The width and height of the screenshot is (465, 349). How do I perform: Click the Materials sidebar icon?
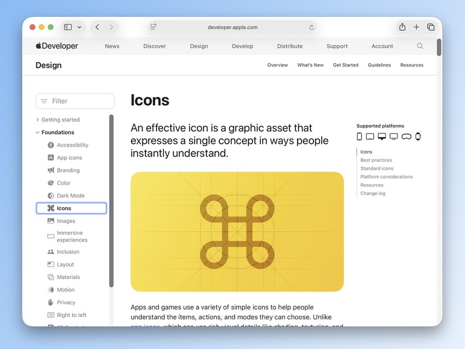coord(51,277)
